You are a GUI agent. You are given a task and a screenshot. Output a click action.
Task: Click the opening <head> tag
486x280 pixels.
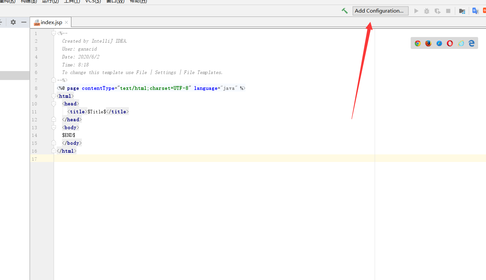pyautogui.click(x=71, y=104)
